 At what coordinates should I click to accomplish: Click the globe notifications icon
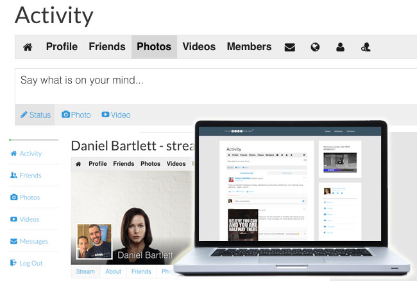315,47
